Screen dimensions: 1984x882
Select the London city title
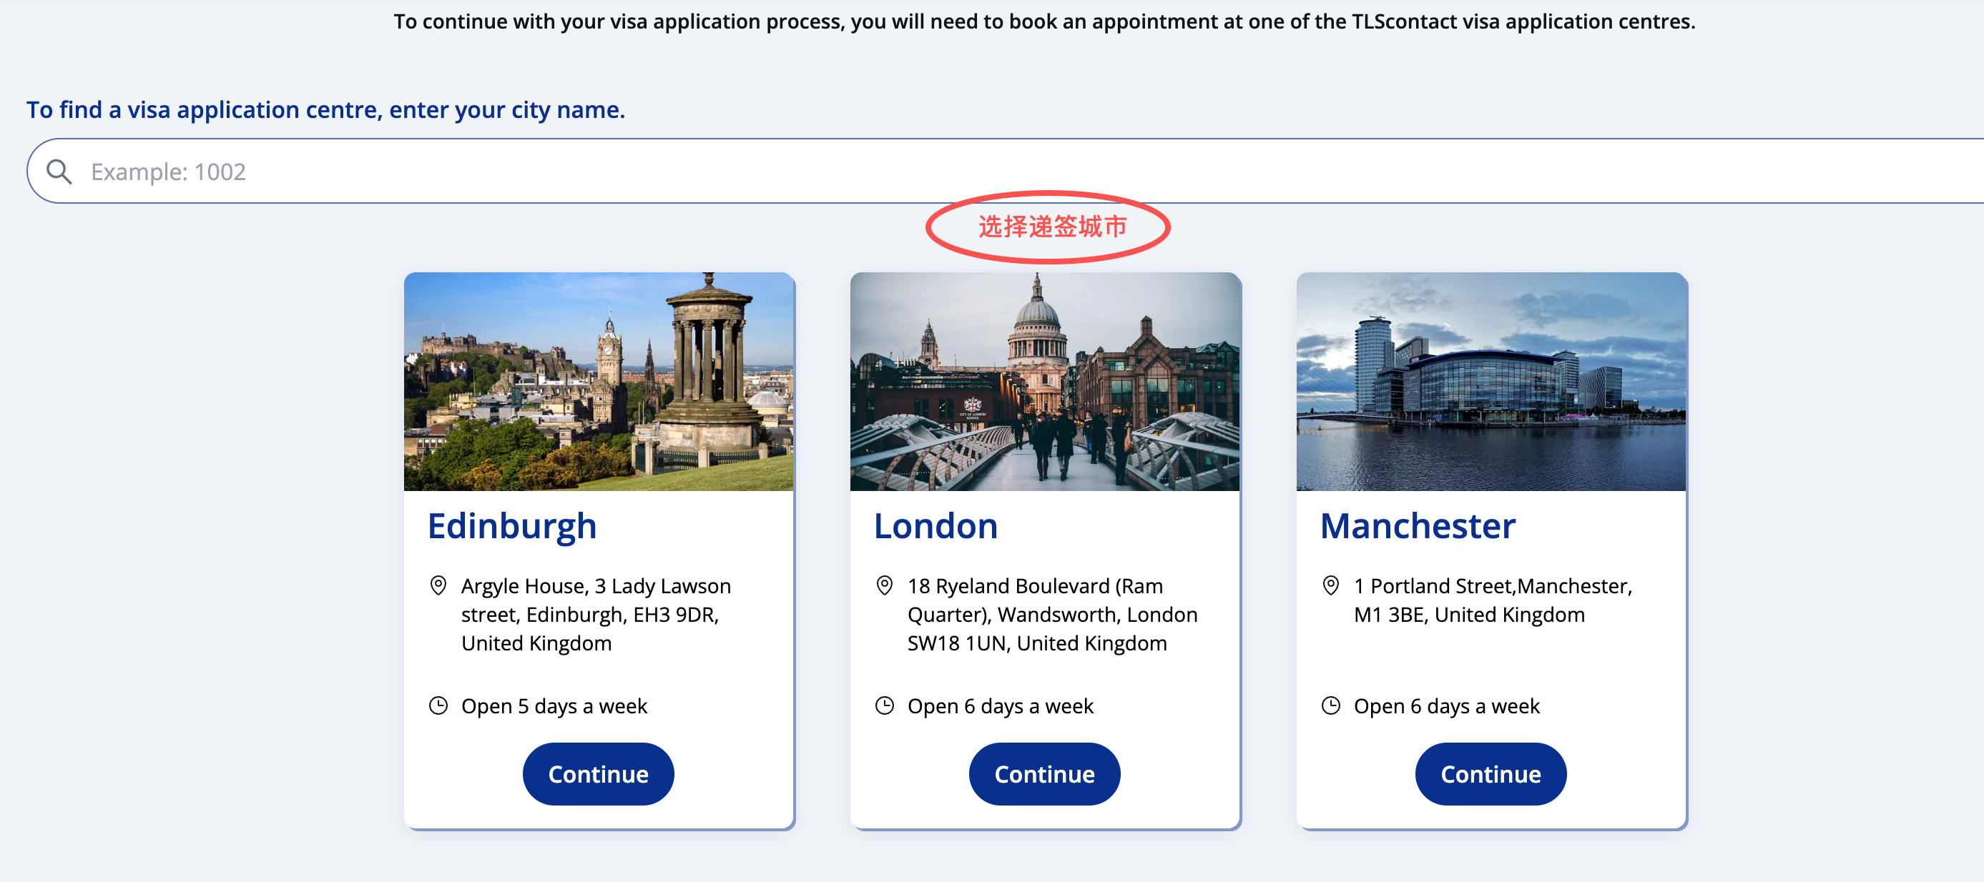point(935,527)
